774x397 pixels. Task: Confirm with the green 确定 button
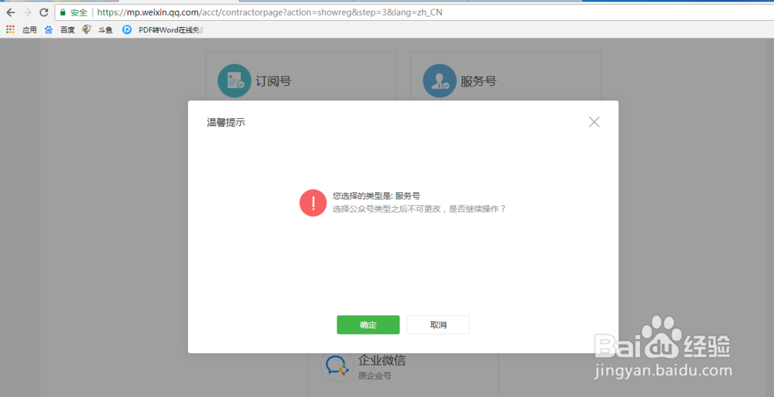(x=368, y=325)
